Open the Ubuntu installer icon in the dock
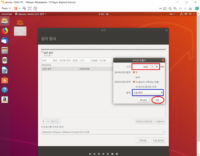 click(5, 21)
